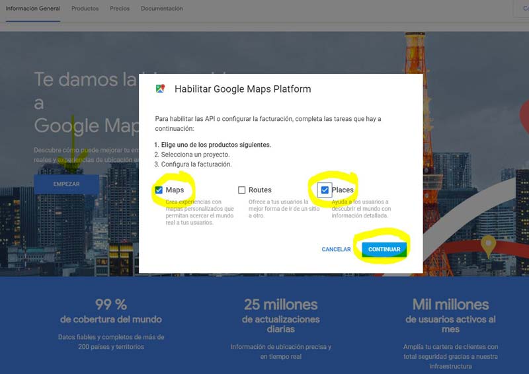
Task: Click the 'Mil millones' statistic heading
Action: [x=450, y=305]
